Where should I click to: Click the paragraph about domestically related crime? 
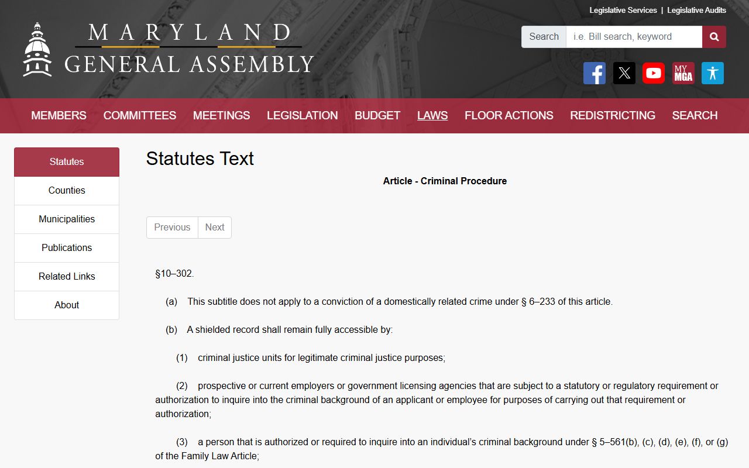coord(389,302)
